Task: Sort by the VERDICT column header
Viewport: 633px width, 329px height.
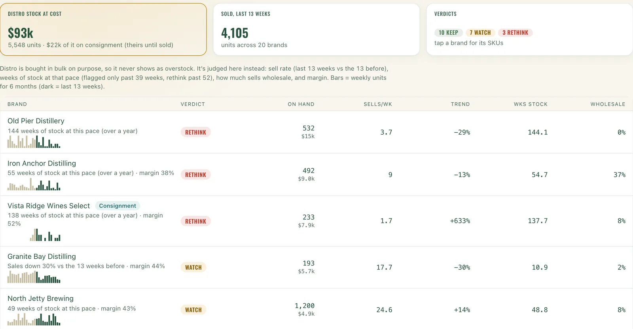Action: coord(193,104)
